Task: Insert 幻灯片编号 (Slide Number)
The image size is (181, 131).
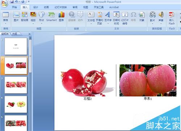Action: pyautogui.click(x=125, y=18)
